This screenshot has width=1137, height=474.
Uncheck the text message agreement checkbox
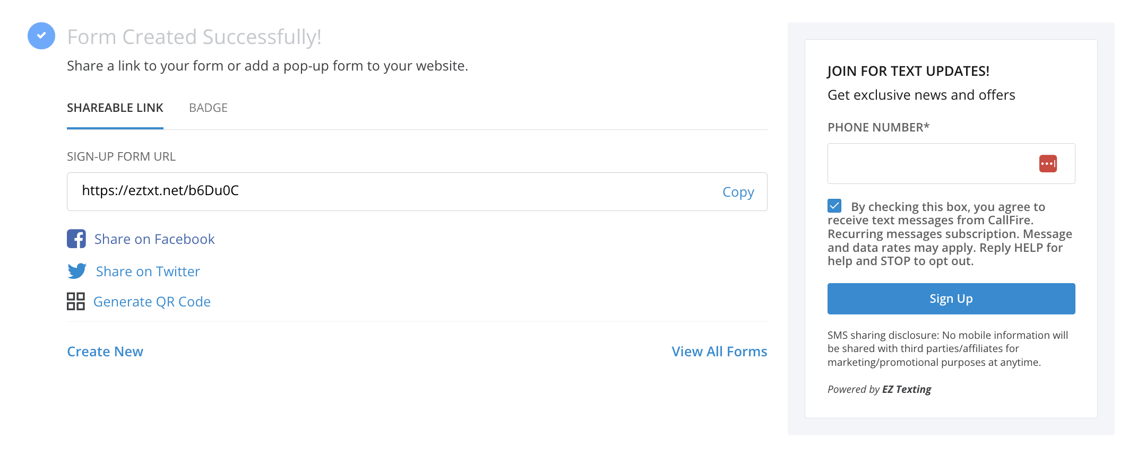[x=834, y=206]
